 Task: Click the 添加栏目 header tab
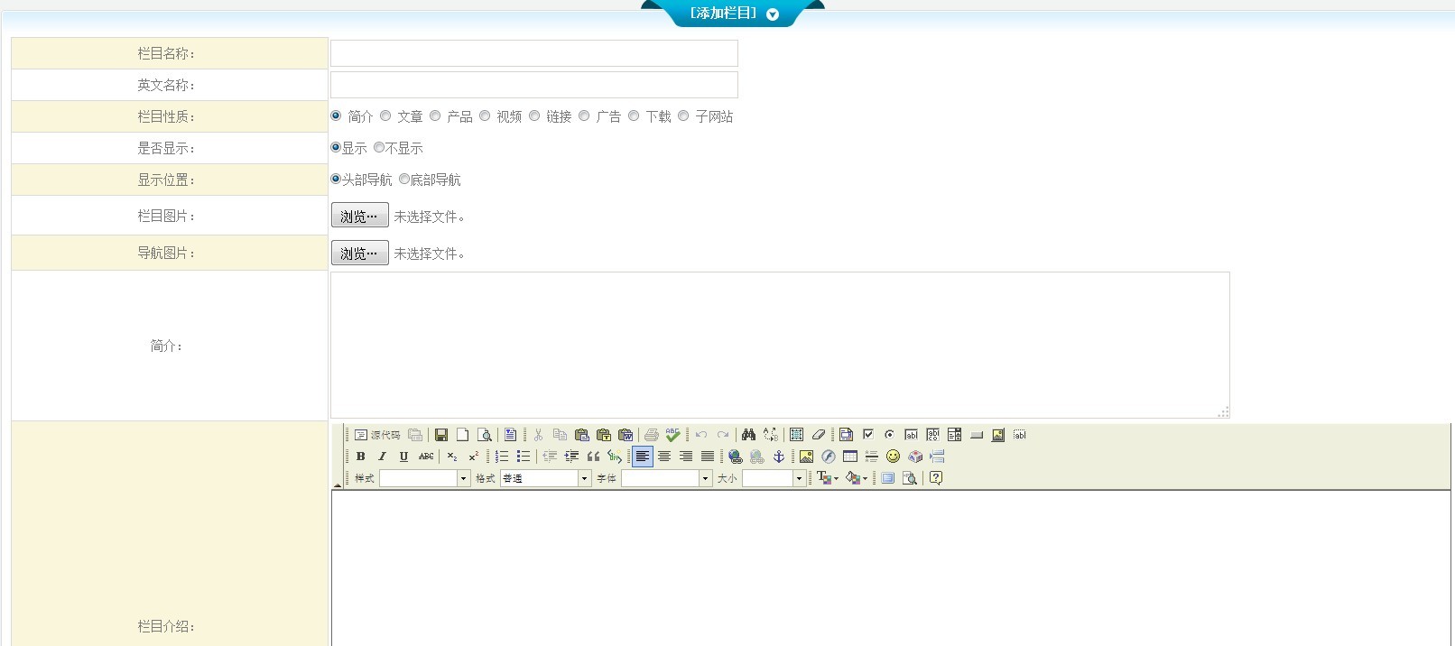(733, 14)
